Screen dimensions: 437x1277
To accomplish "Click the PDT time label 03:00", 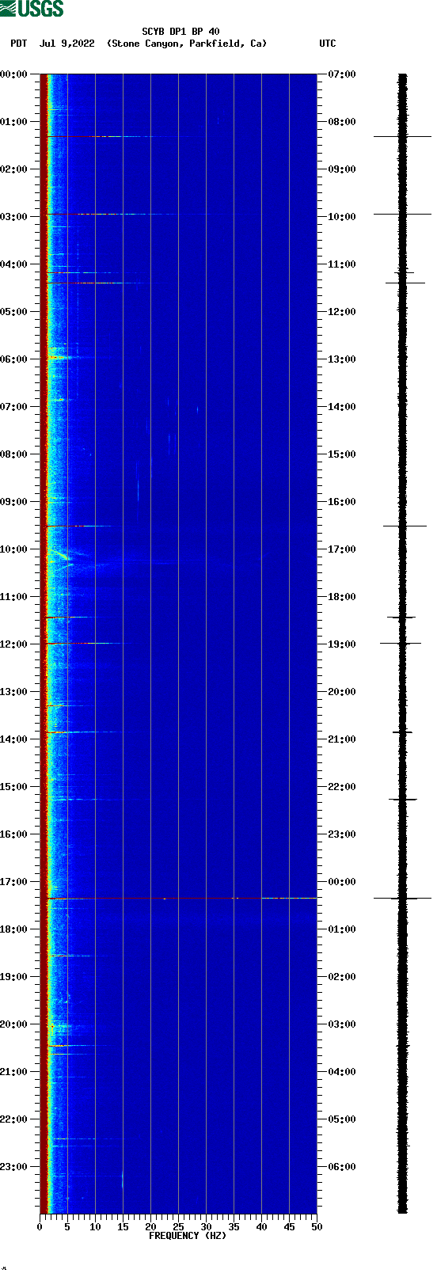I will (x=14, y=217).
